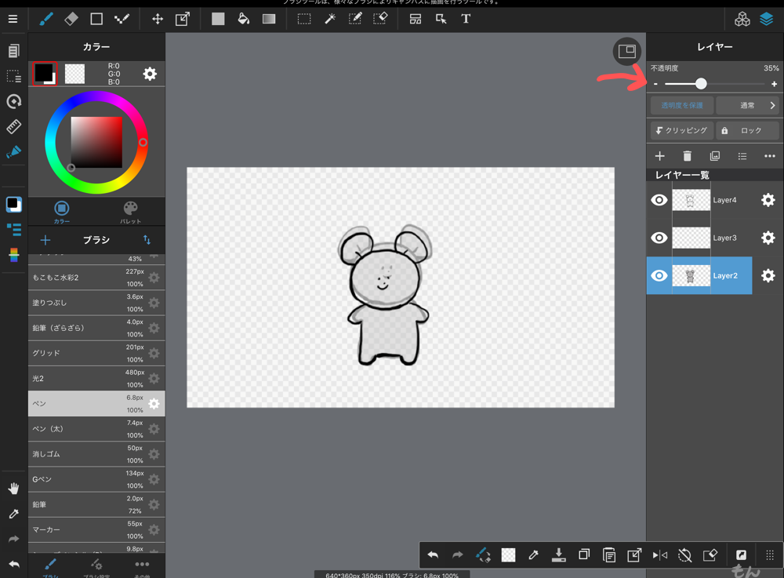Select the Transform tool in top toolbar
The image size is (784, 578).
click(183, 19)
